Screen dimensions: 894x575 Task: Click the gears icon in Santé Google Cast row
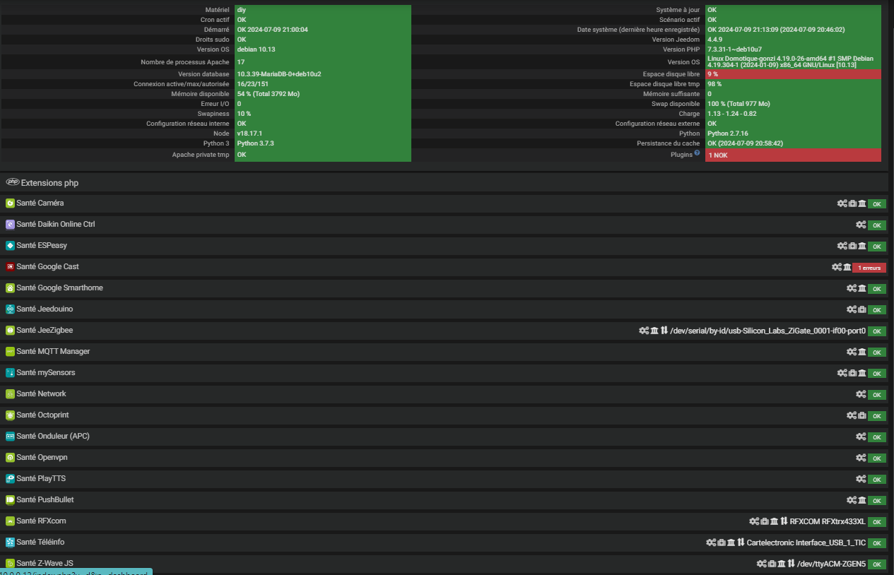coord(837,267)
